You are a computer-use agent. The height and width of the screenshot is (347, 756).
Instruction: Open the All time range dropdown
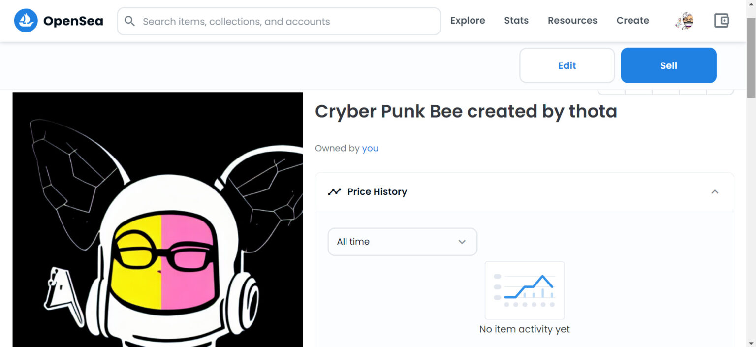click(x=394, y=242)
